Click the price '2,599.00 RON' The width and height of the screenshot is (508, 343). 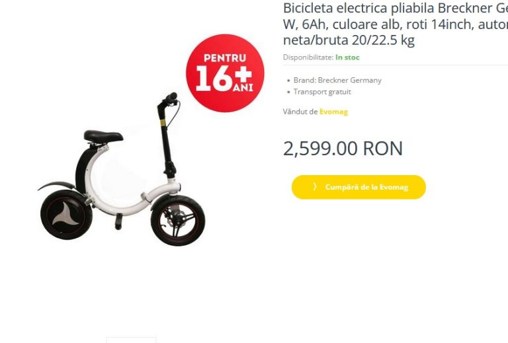pos(343,149)
